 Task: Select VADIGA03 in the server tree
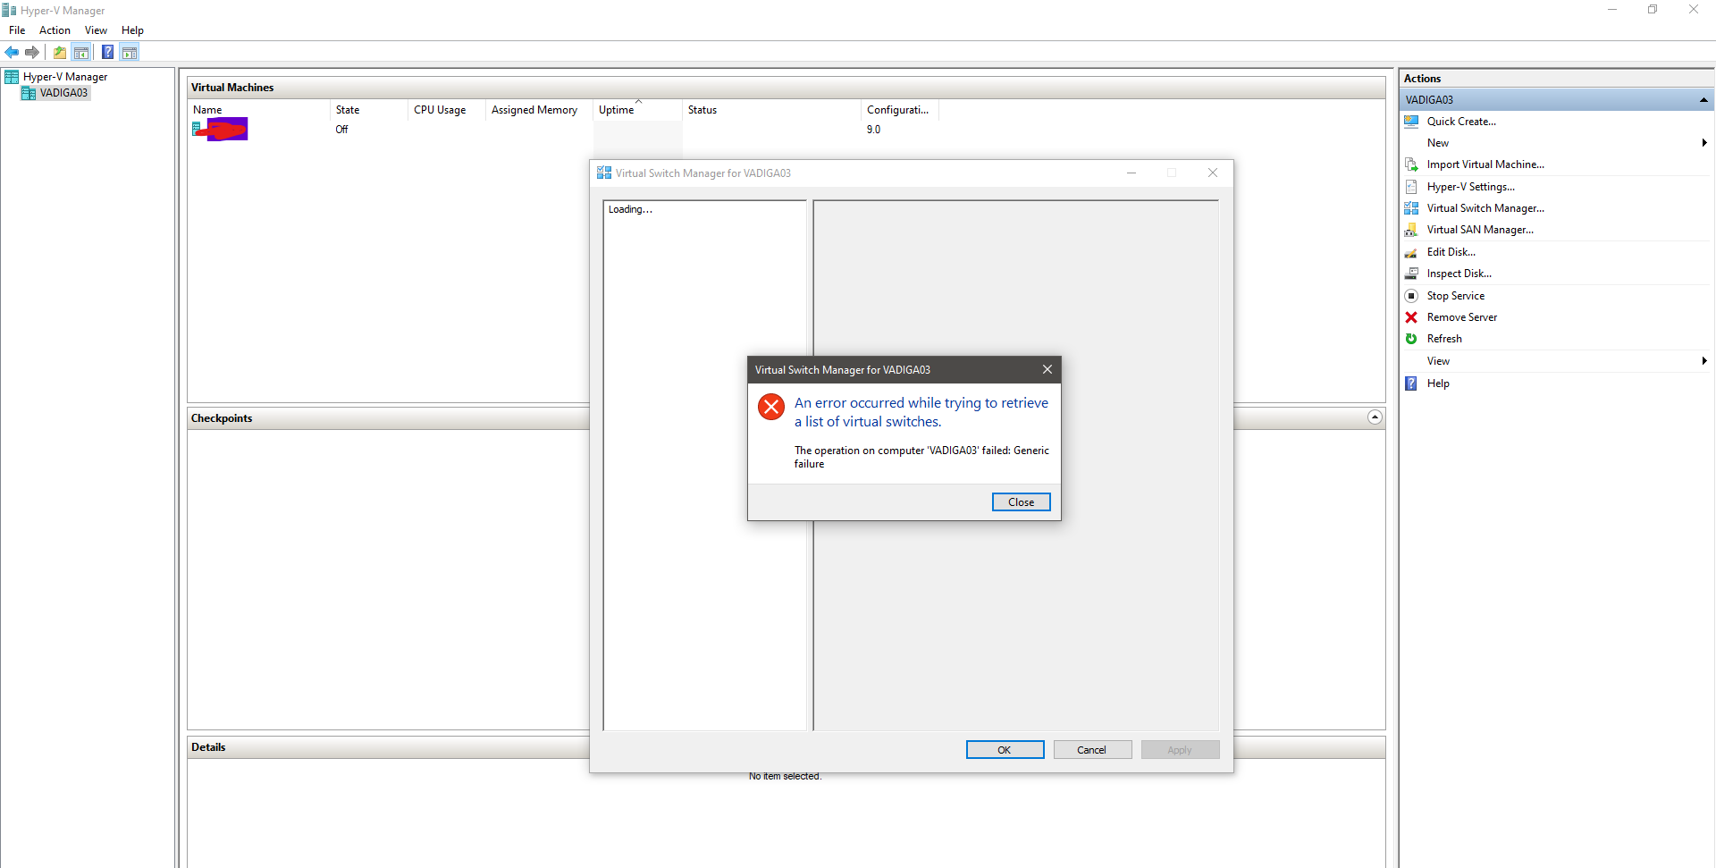tap(63, 92)
